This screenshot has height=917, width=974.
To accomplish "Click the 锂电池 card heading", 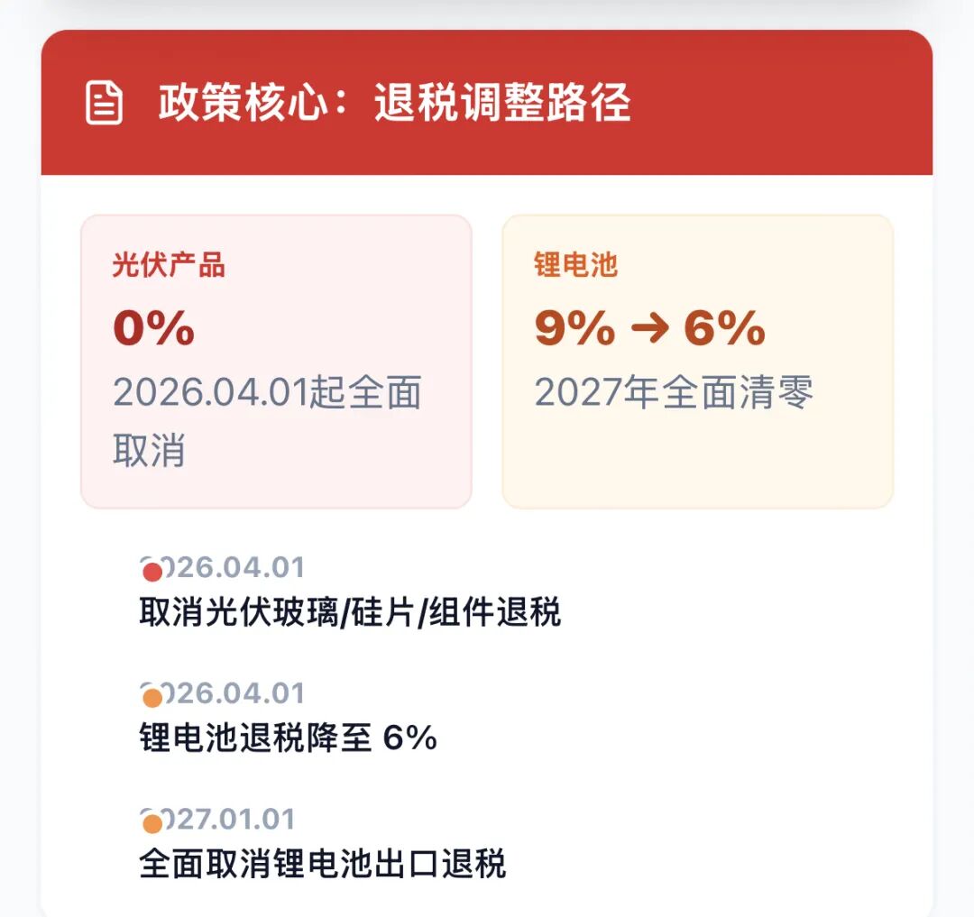I will tap(575, 265).
